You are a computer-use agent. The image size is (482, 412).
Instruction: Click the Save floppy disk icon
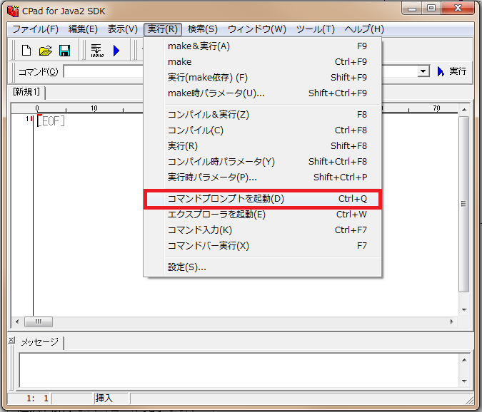click(64, 51)
